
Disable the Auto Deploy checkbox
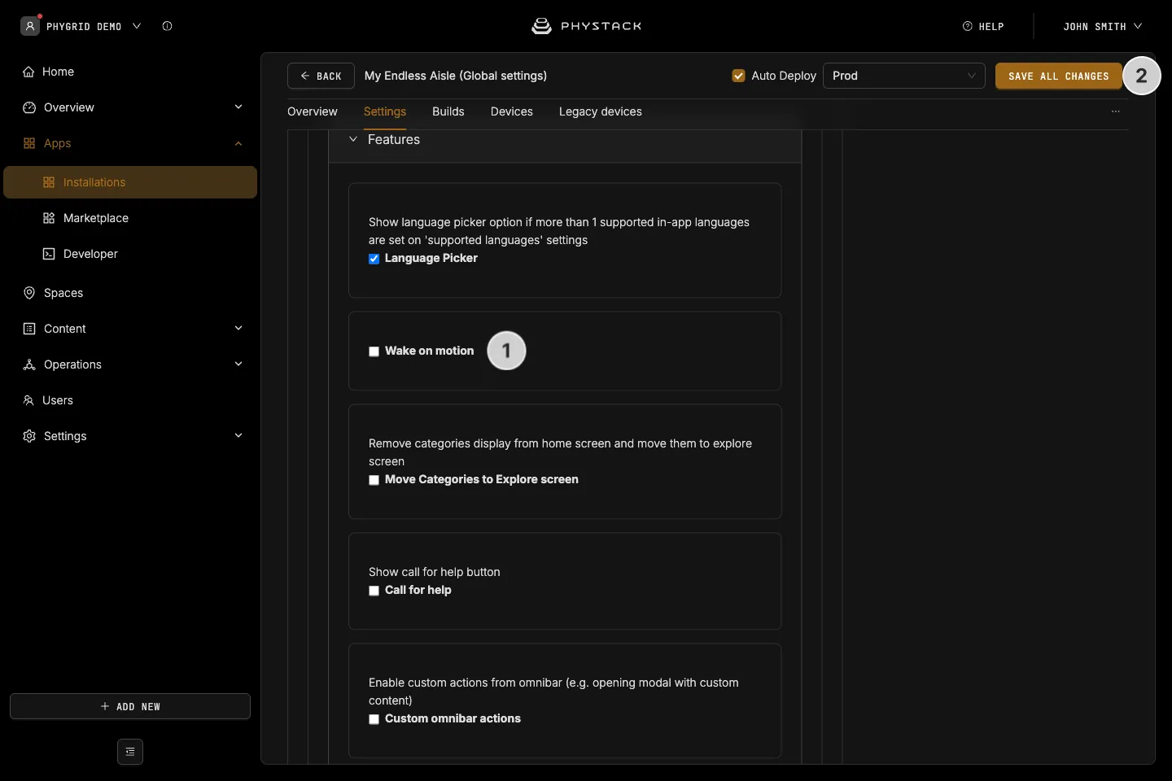[739, 76]
